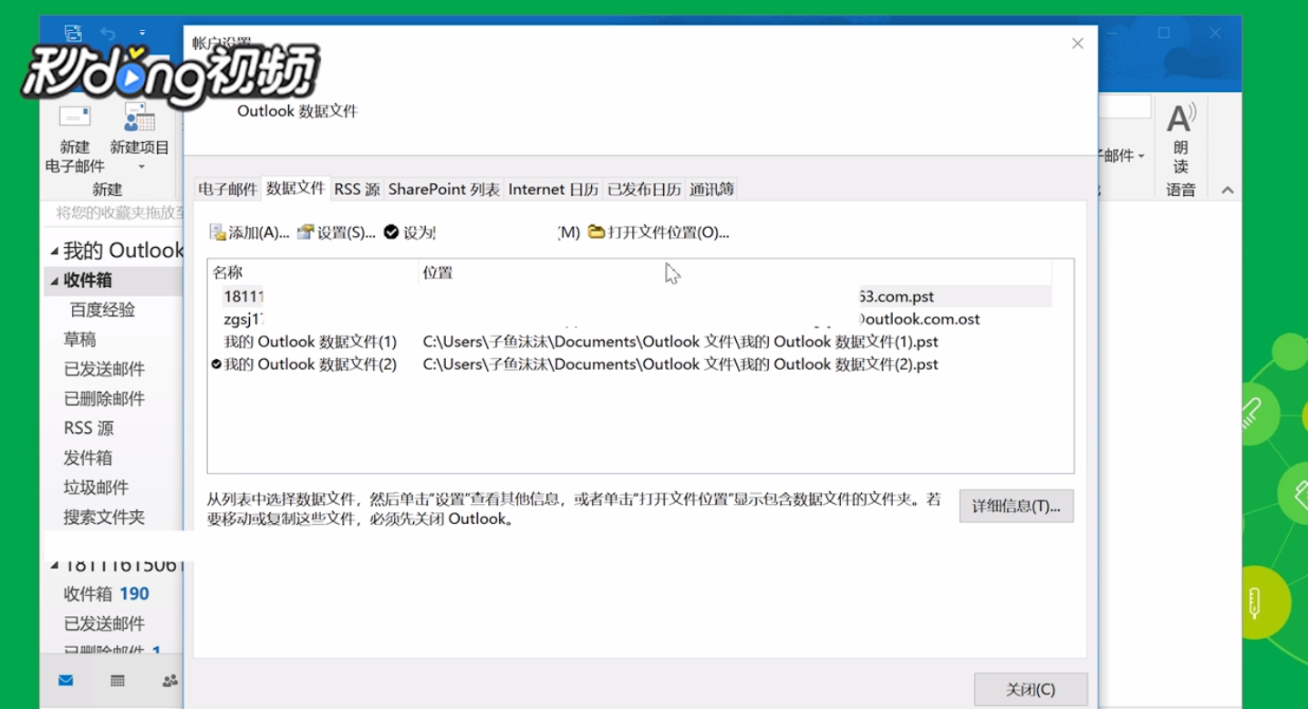This screenshot has width=1308, height=709.
Task: Click 设置(S)... data file settings
Action: pyautogui.click(x=337, y=232)
